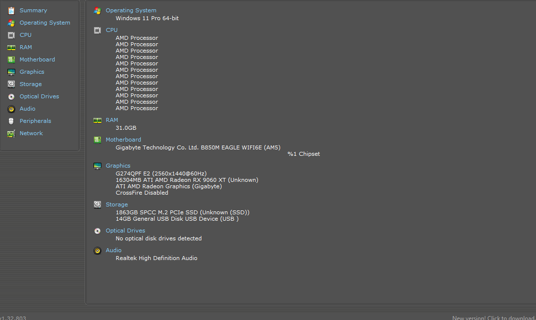Go to Motherboard sidebar entry
The width and height of the screenshot is (536, 320).
(x=37, y=60)
